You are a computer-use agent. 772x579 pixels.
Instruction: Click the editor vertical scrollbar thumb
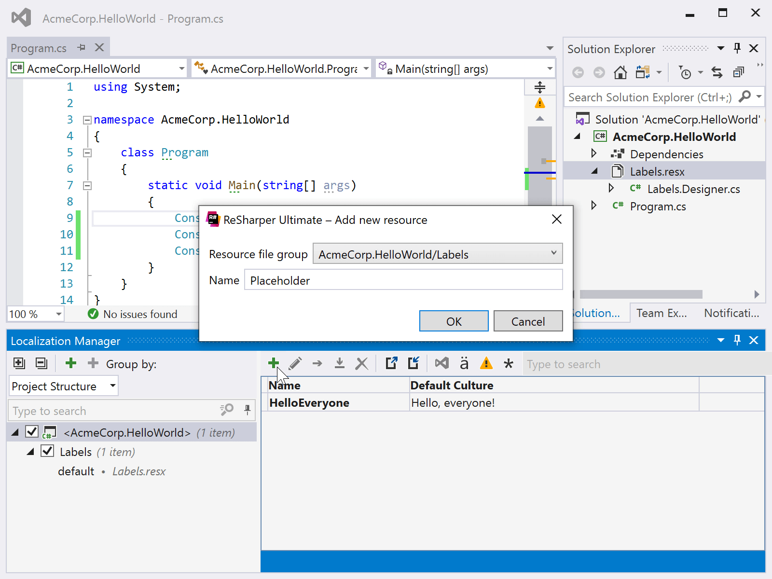click(x=540, y=166)
